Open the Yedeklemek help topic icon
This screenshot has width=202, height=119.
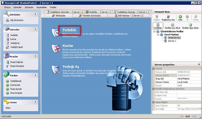pos(7,81)
